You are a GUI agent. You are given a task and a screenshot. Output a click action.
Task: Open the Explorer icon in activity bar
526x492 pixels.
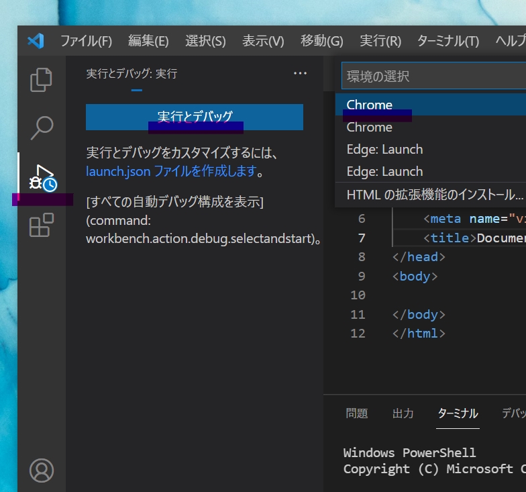[x=42, y=80]
